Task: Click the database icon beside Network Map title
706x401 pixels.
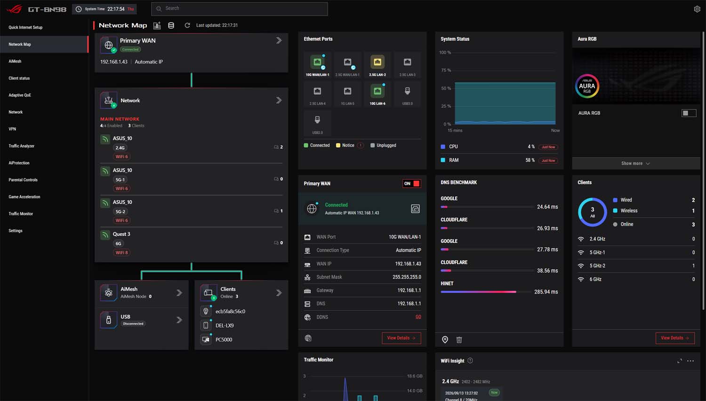Action: 171,25
